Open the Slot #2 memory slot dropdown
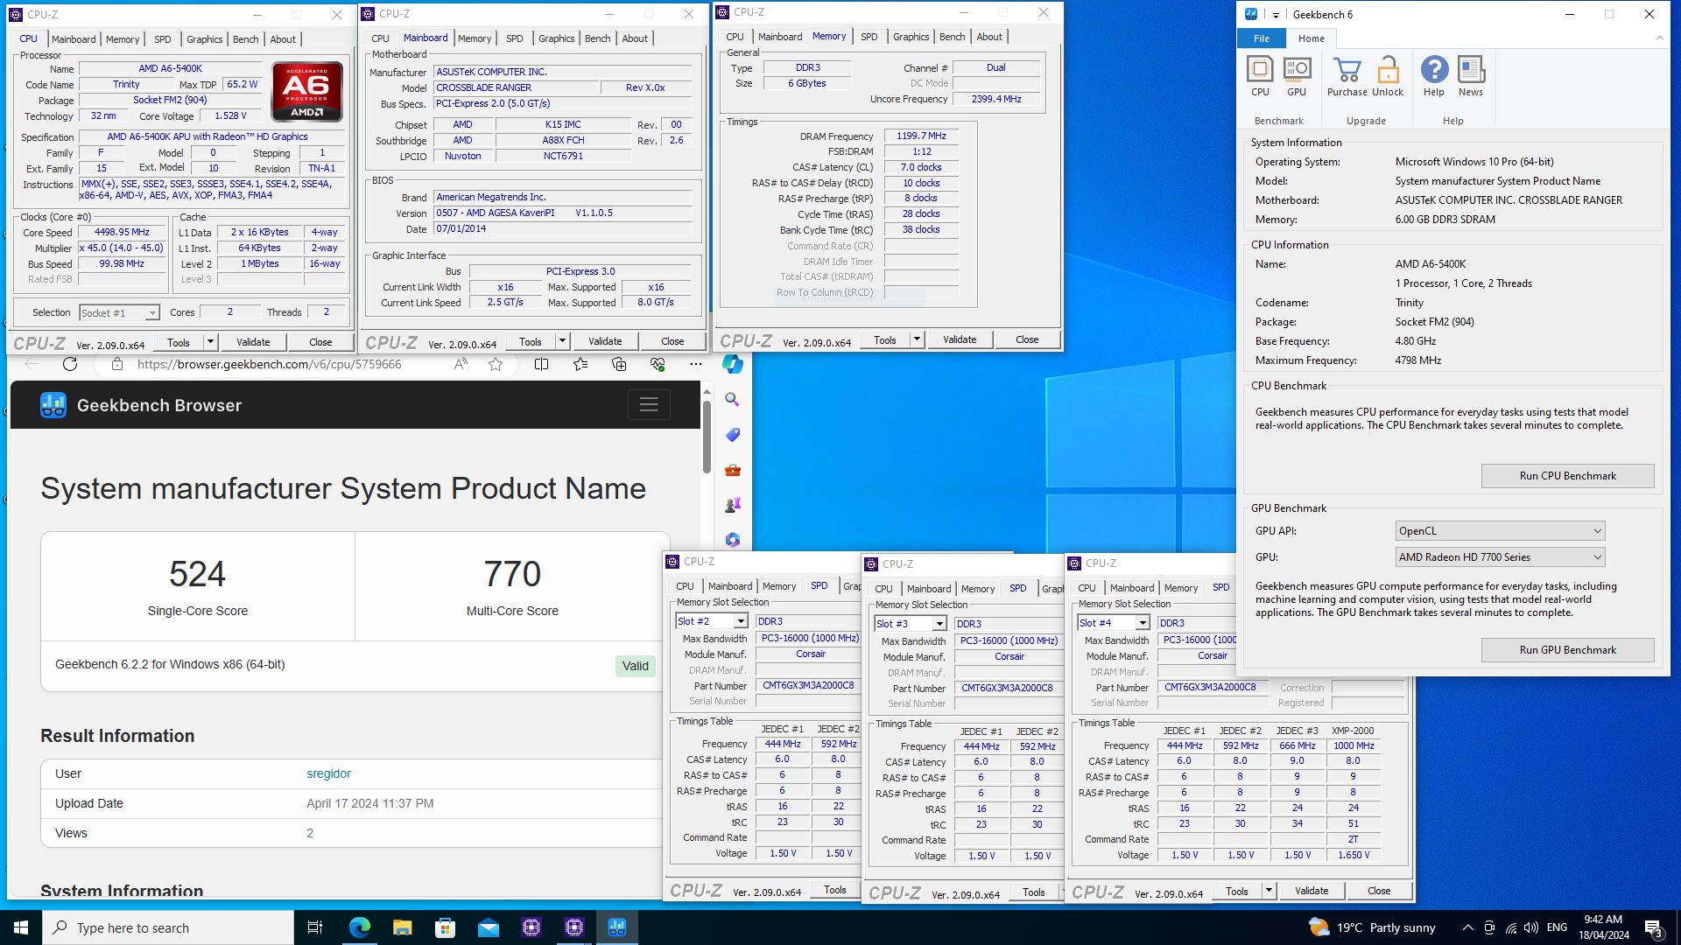Image resolution: width=1681 pixels, height=945 pixels. (741, 621)
